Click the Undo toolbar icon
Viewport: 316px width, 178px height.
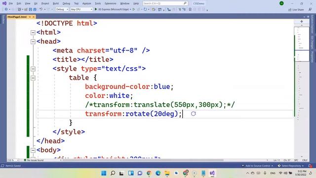pyautogui.click(x=41, y=9)
